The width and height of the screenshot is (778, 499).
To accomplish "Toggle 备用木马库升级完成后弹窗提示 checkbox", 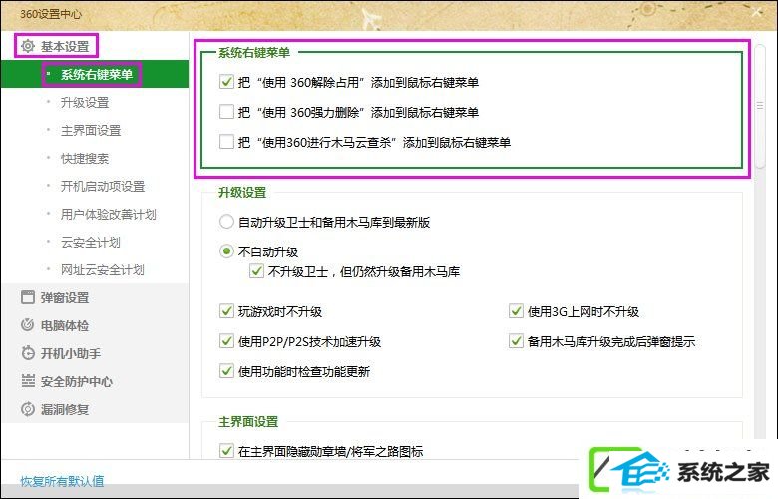I will pos(516,341).
